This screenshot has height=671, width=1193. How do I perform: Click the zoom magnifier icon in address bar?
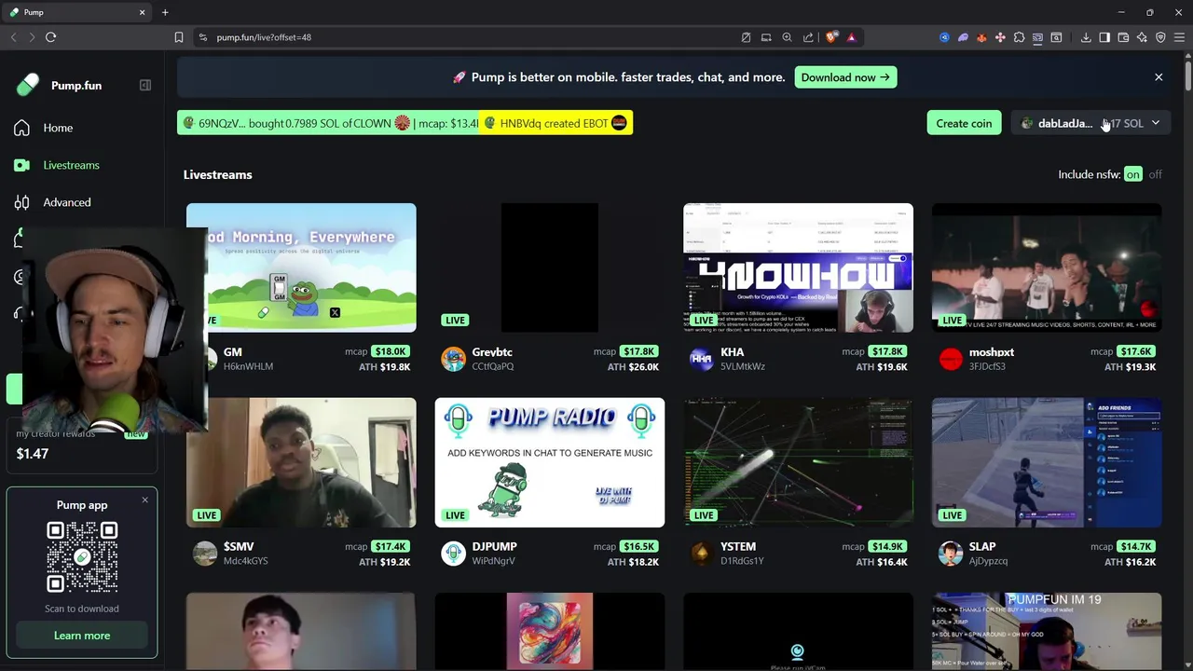tap(787, 37)
